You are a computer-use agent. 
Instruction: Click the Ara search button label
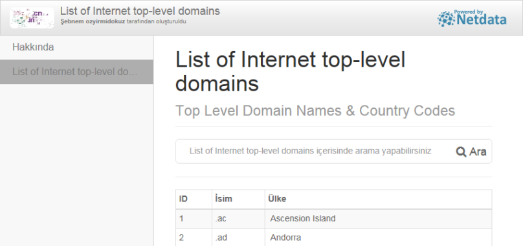coord(478,151)
